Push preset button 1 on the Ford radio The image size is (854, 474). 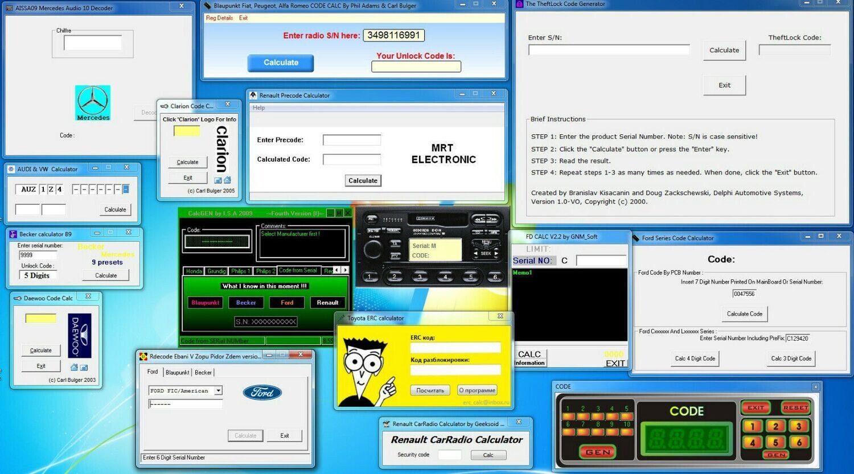[x=369, y=277]
